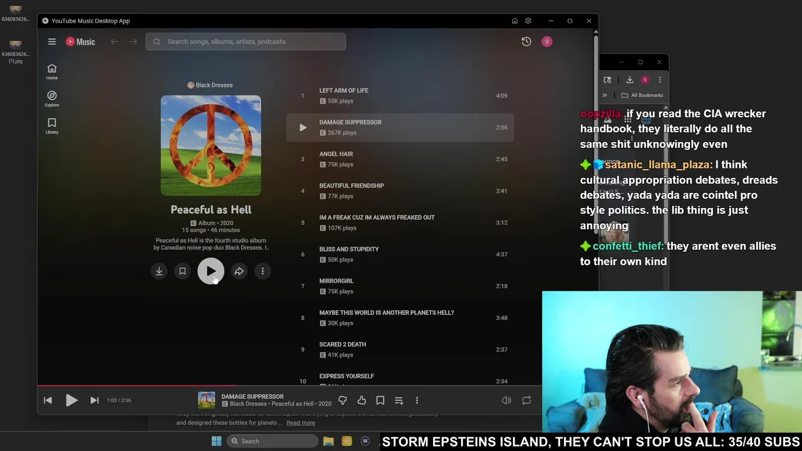Open desktop file ending (1).jpg
The width and height of the screenshot is (802, 451).
tap(15, 52)
